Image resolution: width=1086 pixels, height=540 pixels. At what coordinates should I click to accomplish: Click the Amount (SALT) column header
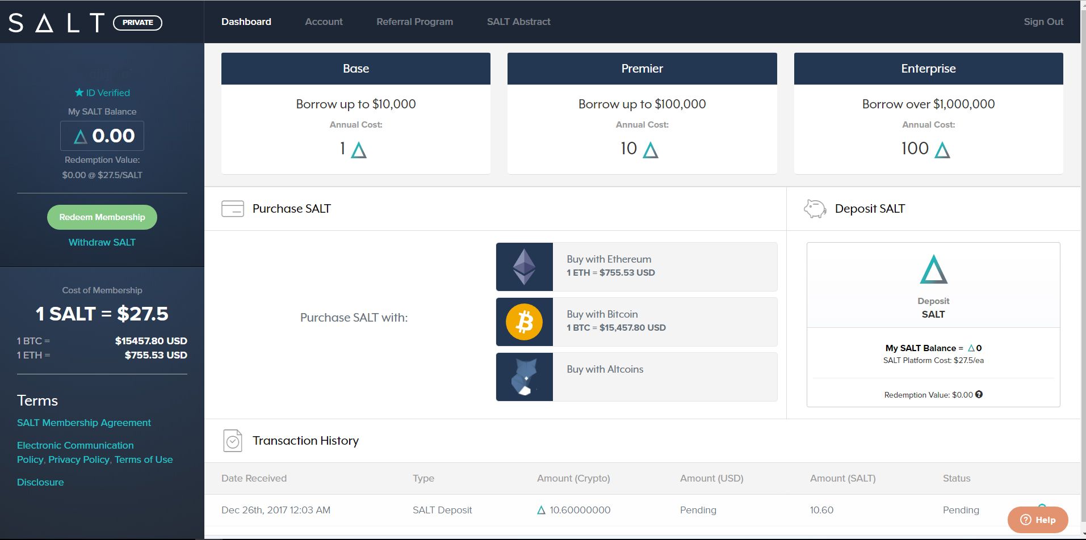(843, 478)
